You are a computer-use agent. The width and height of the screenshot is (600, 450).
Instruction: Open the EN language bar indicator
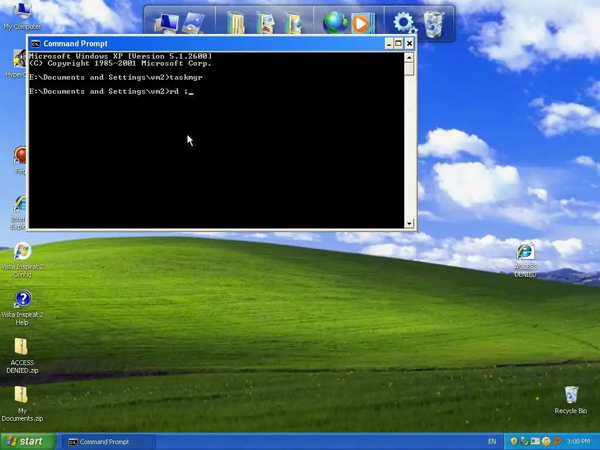492,441
